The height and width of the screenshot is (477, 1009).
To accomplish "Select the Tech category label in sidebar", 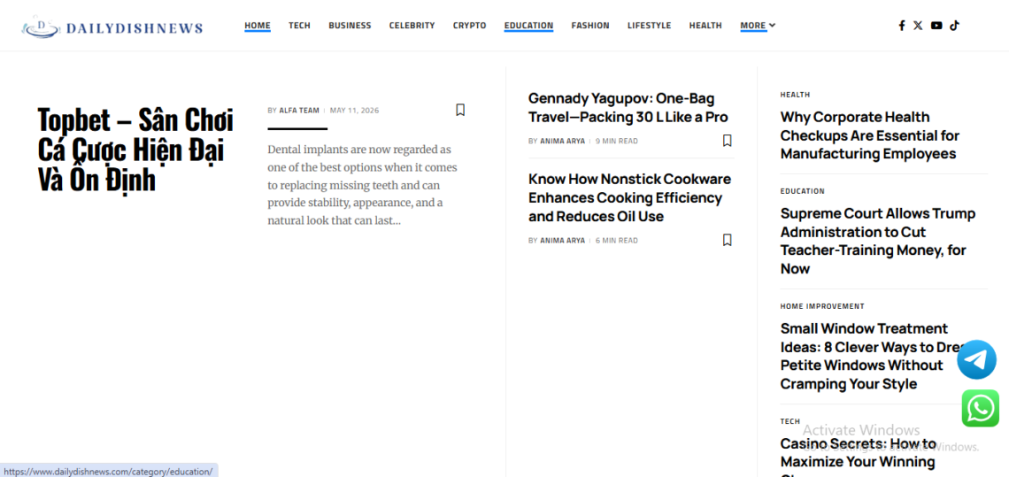I will click(790, 421).
